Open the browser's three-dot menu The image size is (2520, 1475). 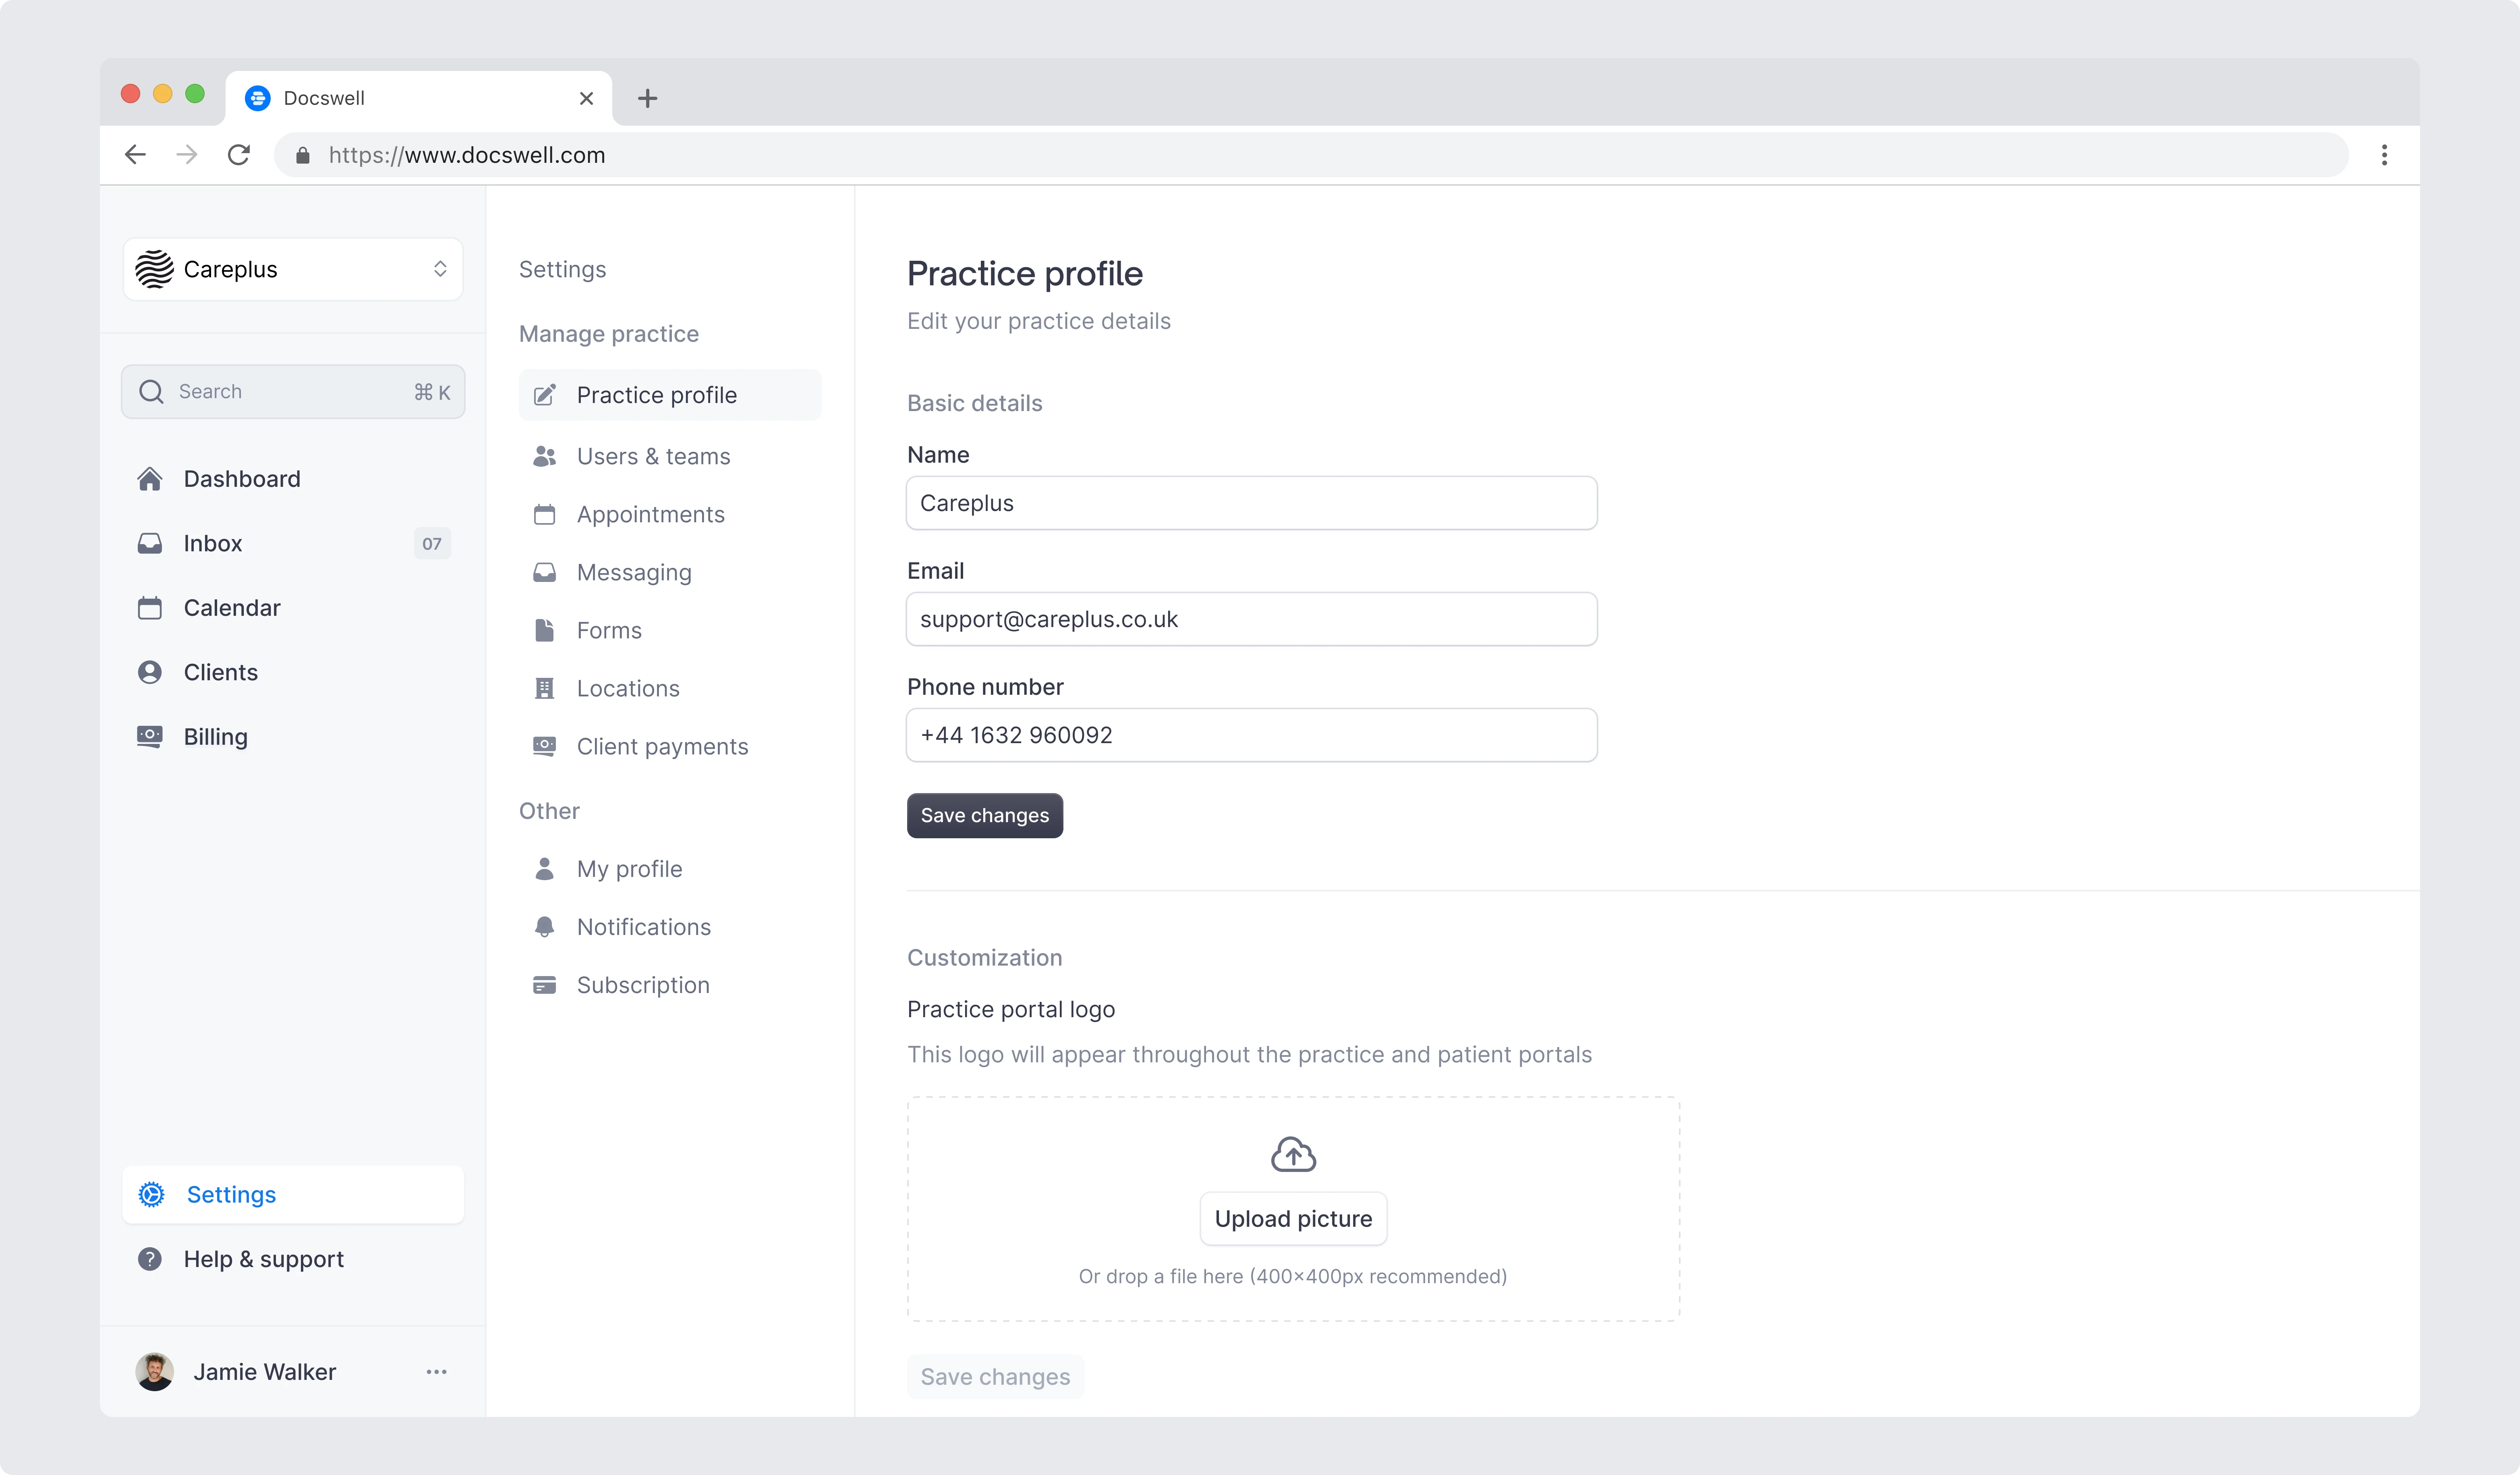pyautogui.click(x=2384, y=155)
